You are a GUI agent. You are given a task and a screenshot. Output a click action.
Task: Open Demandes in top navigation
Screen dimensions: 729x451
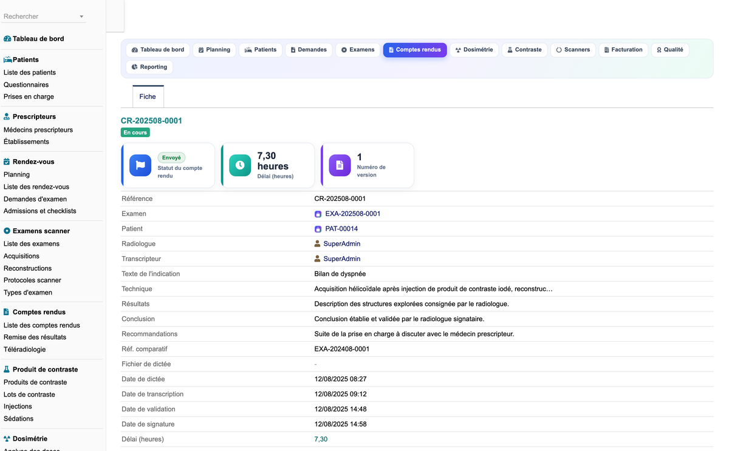point(309,50)
